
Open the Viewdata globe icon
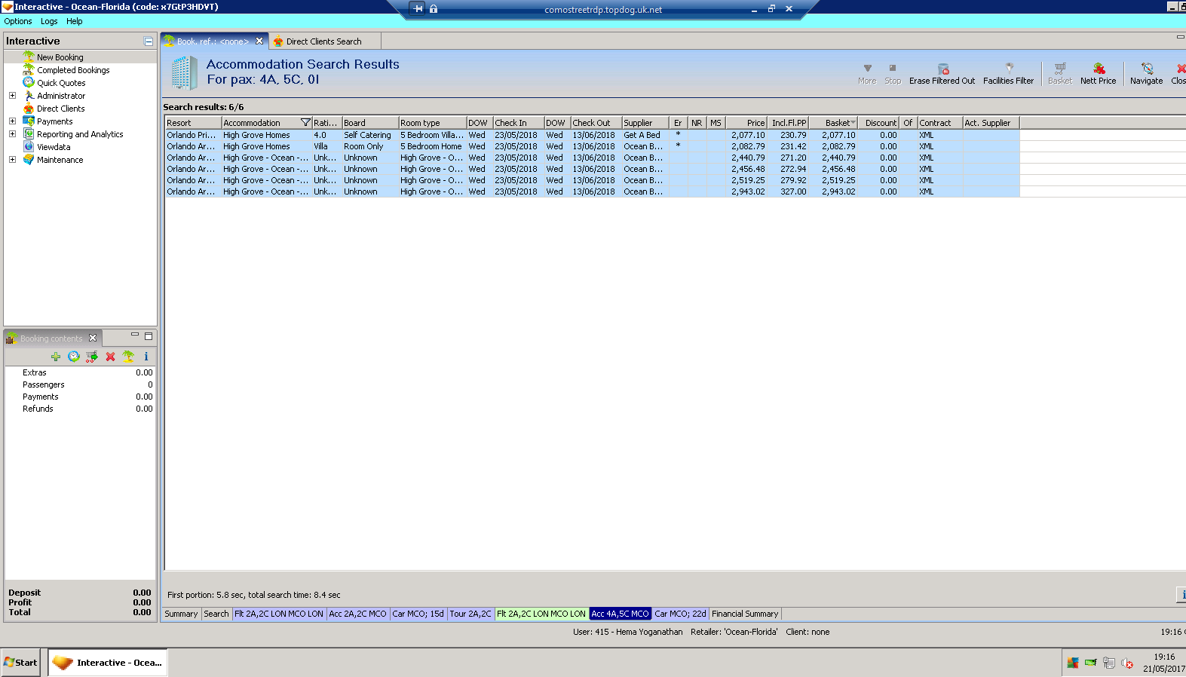29,147
